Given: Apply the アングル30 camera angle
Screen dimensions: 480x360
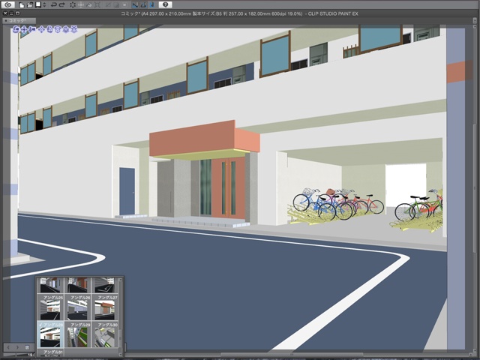Looking at the screenshot, I should [106, 335].
